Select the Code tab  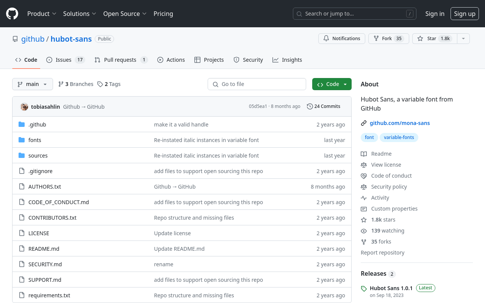(x=26, y=60)
